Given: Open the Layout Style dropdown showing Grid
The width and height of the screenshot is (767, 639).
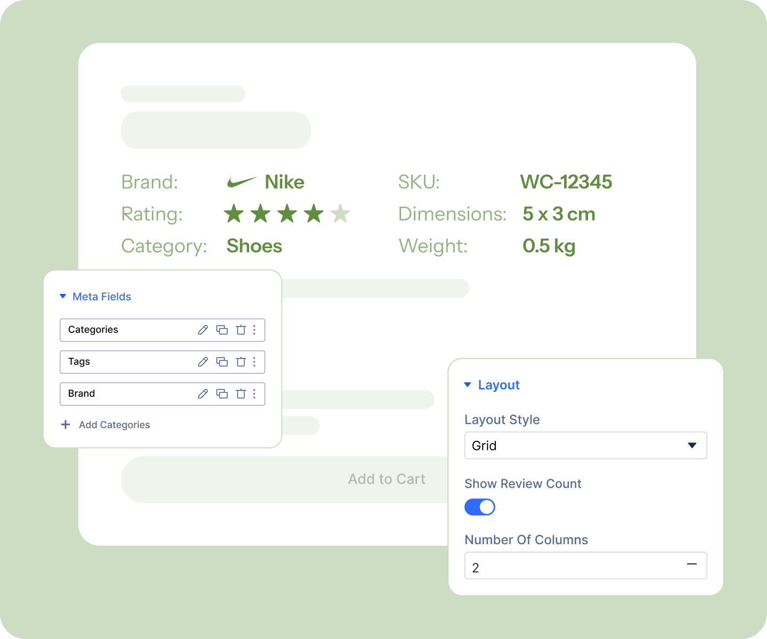Looking at the screenshot, I should coord(586,445).
